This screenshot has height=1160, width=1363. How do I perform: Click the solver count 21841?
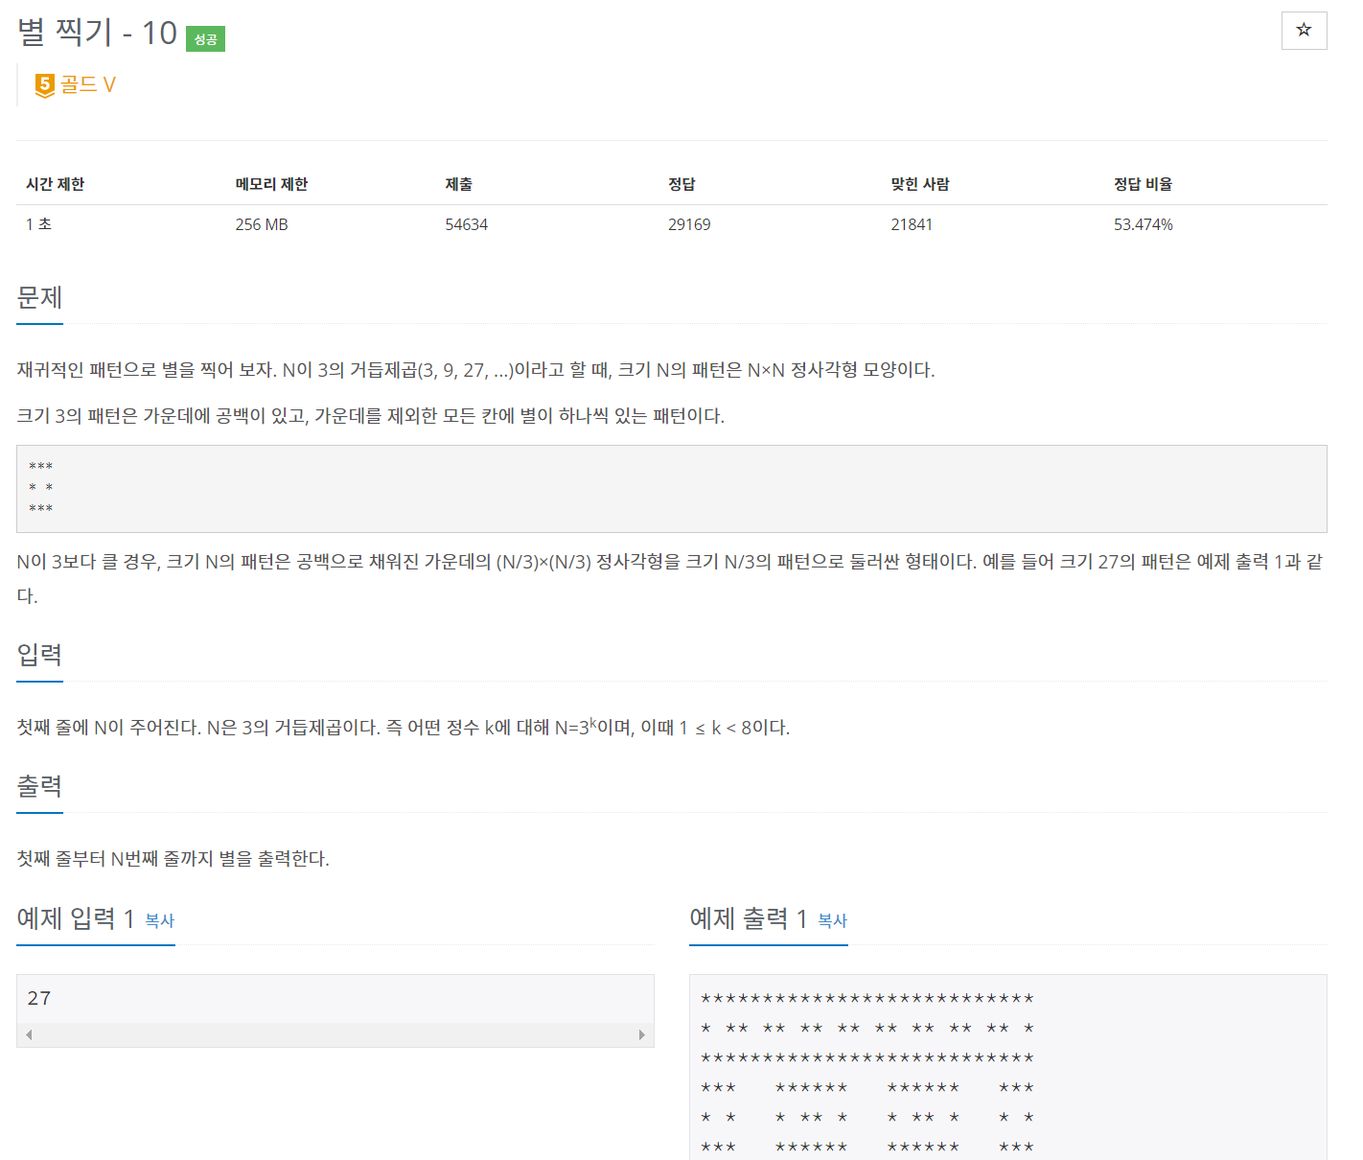click(x=912, y=224)
